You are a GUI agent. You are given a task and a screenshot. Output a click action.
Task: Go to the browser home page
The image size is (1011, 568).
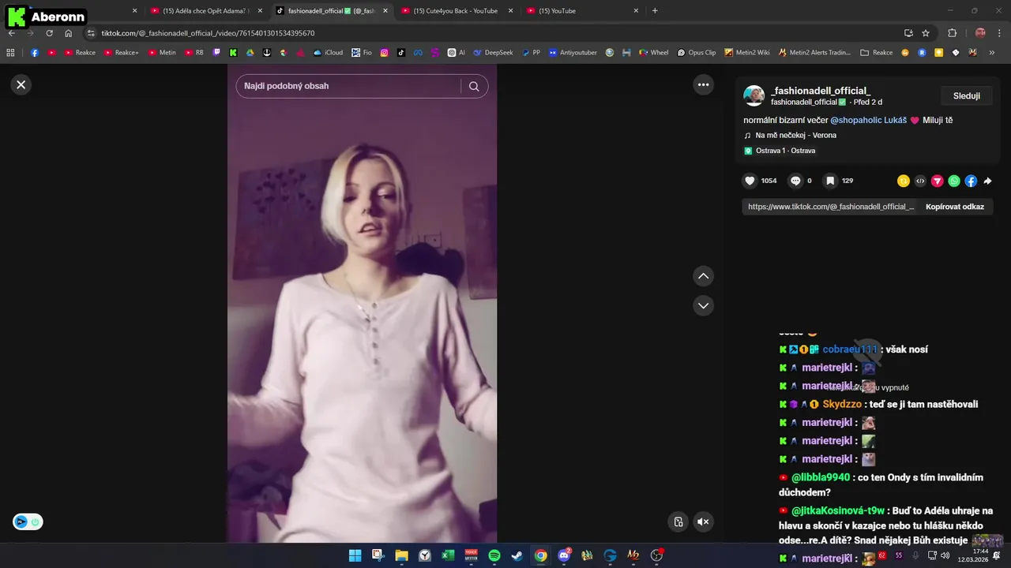(x=68, y=33)
